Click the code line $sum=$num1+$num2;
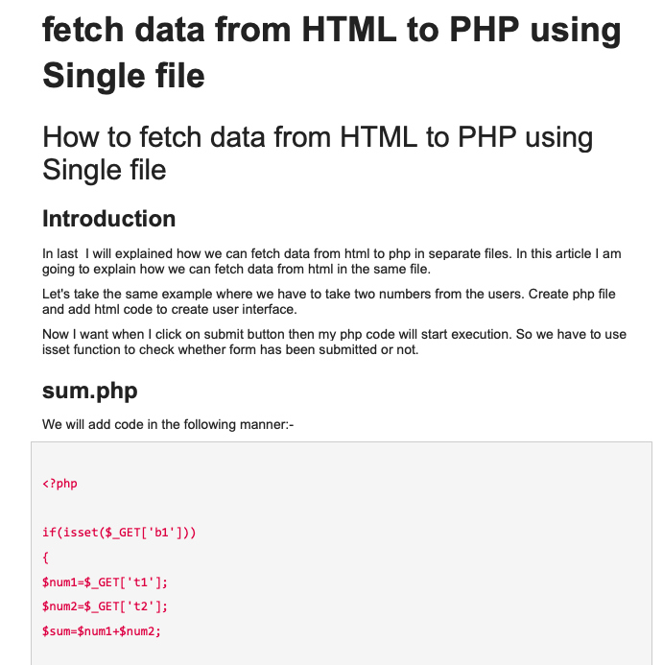This screenshot has height=665, width=663. click(x=102, y=631)
